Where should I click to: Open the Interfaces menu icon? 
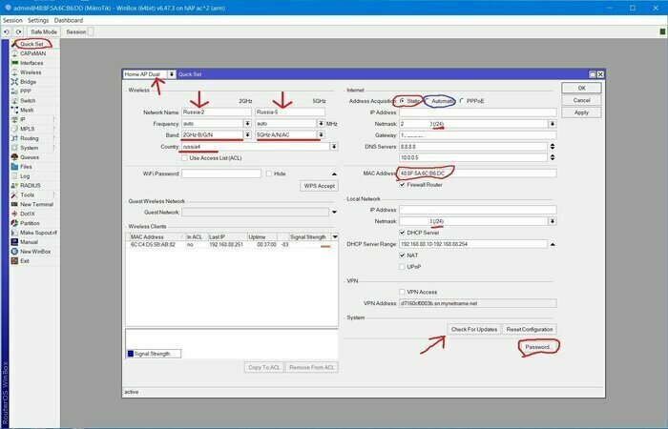[14, 63]
